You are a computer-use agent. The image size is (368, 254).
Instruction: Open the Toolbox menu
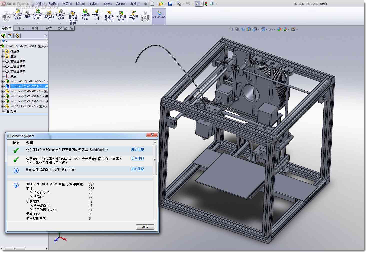pos(107,4)
